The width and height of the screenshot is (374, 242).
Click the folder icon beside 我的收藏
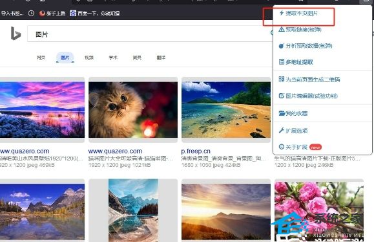coord(282,113)
